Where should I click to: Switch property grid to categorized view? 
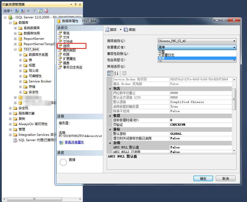tap(110, 73)
